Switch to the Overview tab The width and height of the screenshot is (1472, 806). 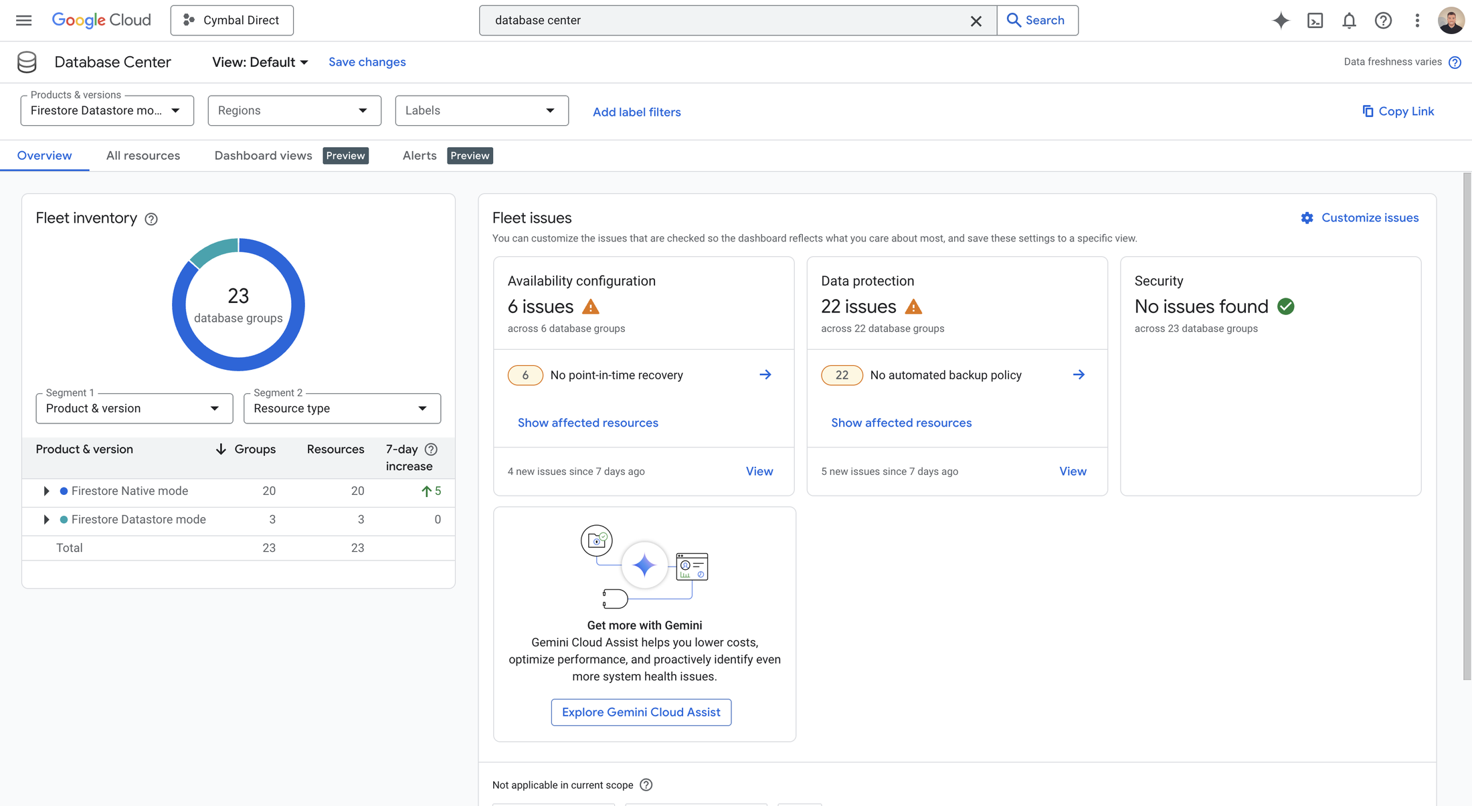(44, 156)
